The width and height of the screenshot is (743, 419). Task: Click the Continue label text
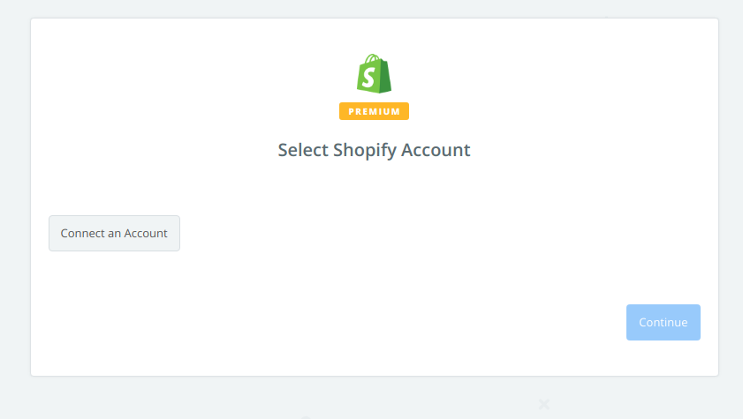663,322
